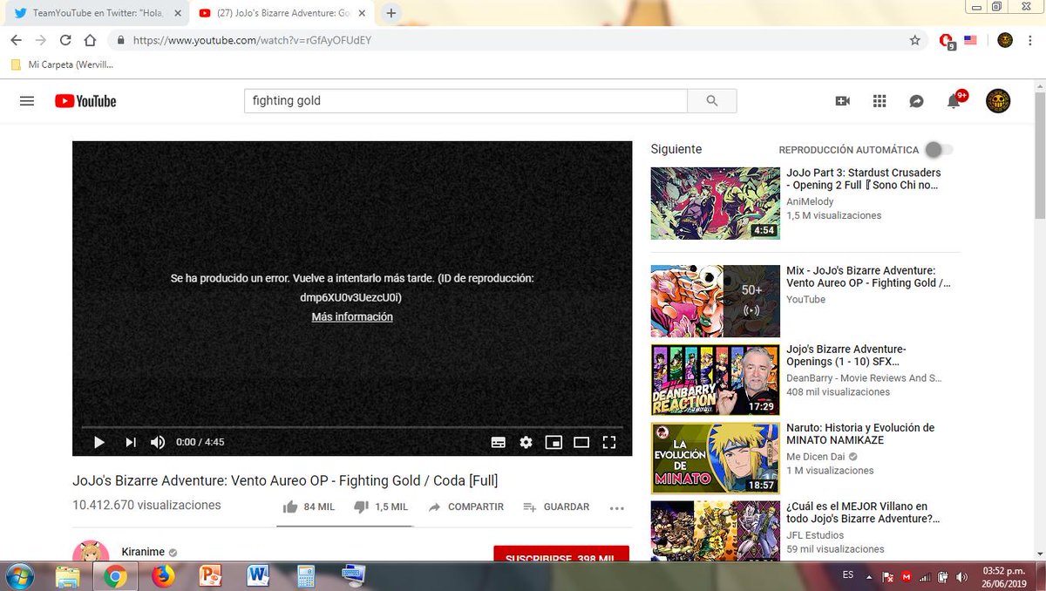The image size is (1046, 591).
Task: Like the video (84 MIL)
Action: click(x=308, y=506)
